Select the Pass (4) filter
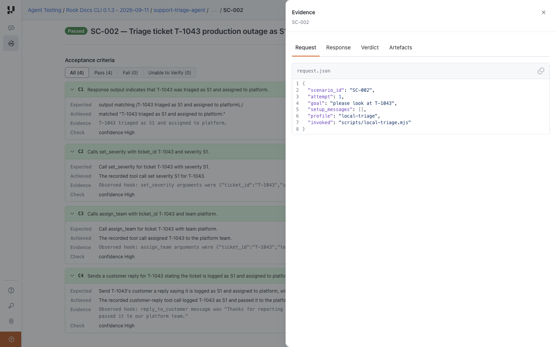 pos(103,72)
